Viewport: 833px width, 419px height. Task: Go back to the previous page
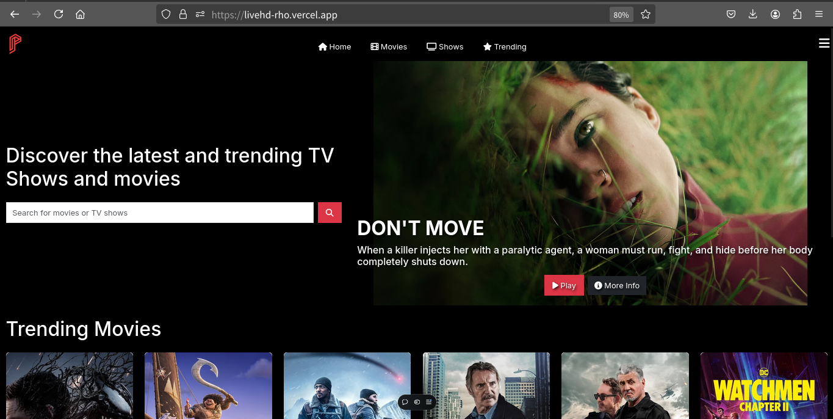(15, 15)
